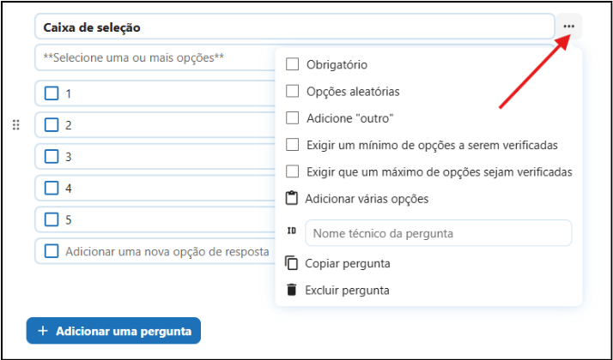Click the Adicionar uma nova opção field
Viewport: 613px width, 360px height.
(x=167, y=251)
